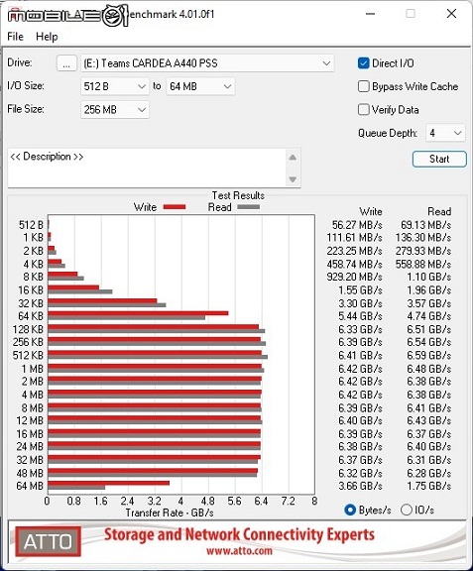Click the 32 KB read value 3.57 GB/s

(429, 303)
